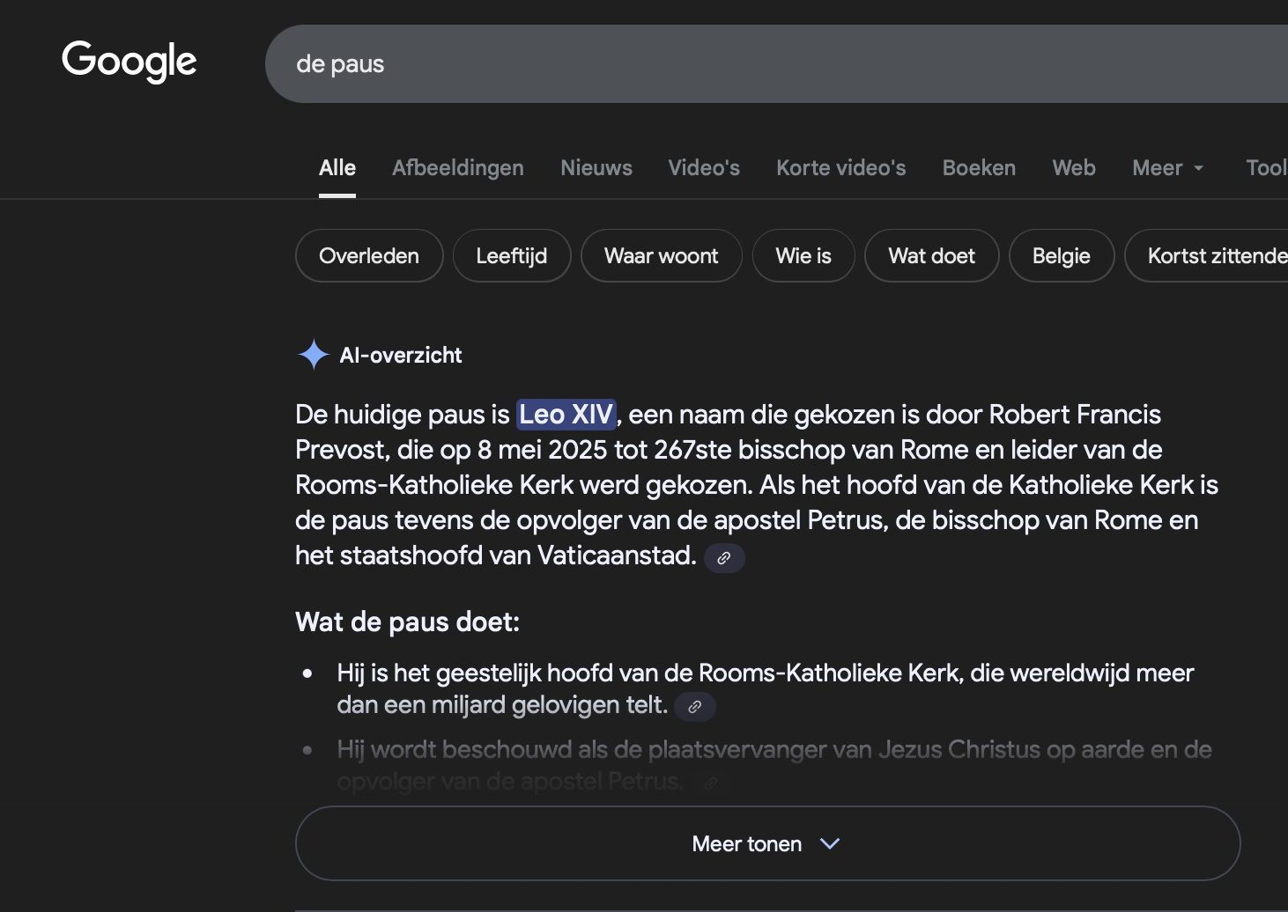Choose the 'Waar woont' suggestion chip
Image resolution: width=1288 pixels, height=912 pixels.
tap(661, 256)
